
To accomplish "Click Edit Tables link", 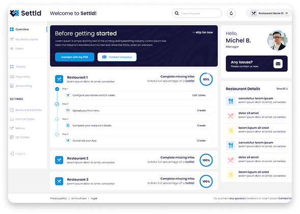I will pyautogui.click(x=199, y=95).
